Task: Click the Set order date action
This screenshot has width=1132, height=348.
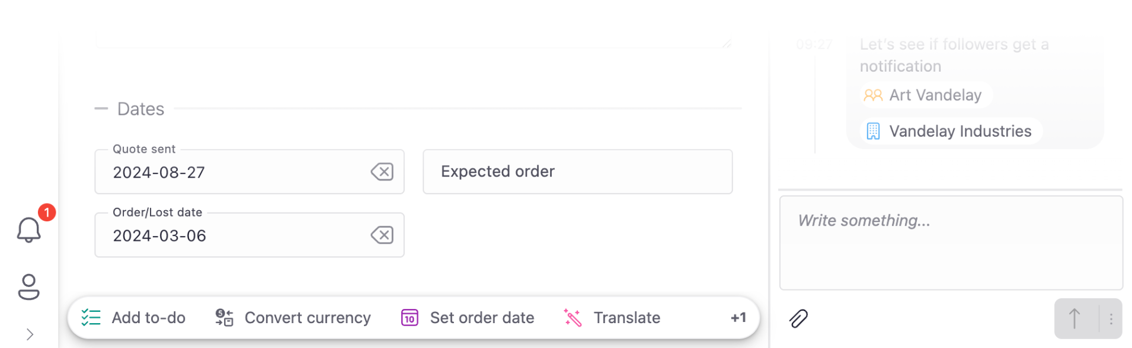Action: point(468,318)
